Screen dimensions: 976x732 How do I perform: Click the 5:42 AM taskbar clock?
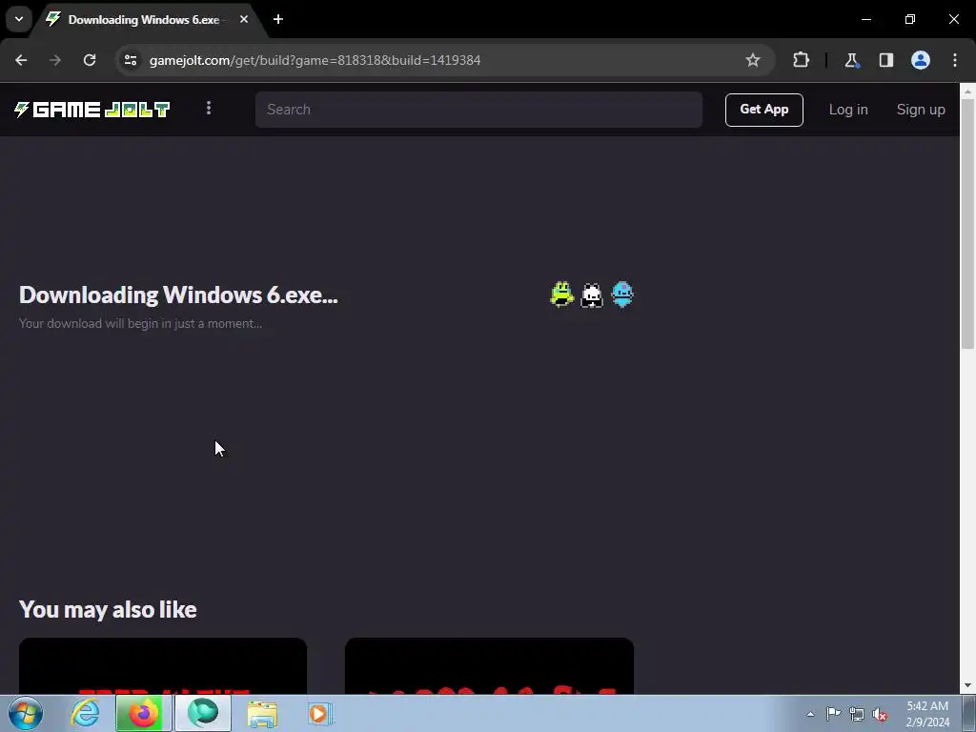[927, 714]
